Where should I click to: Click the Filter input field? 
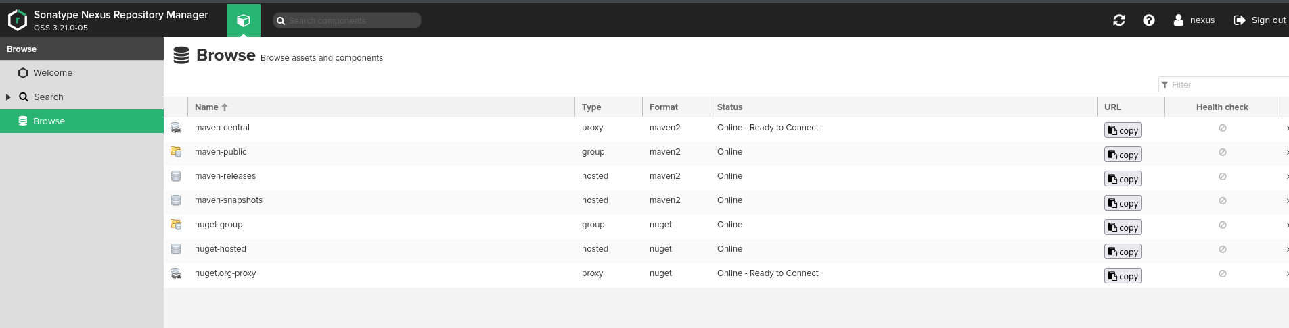tap(1223, 84)
